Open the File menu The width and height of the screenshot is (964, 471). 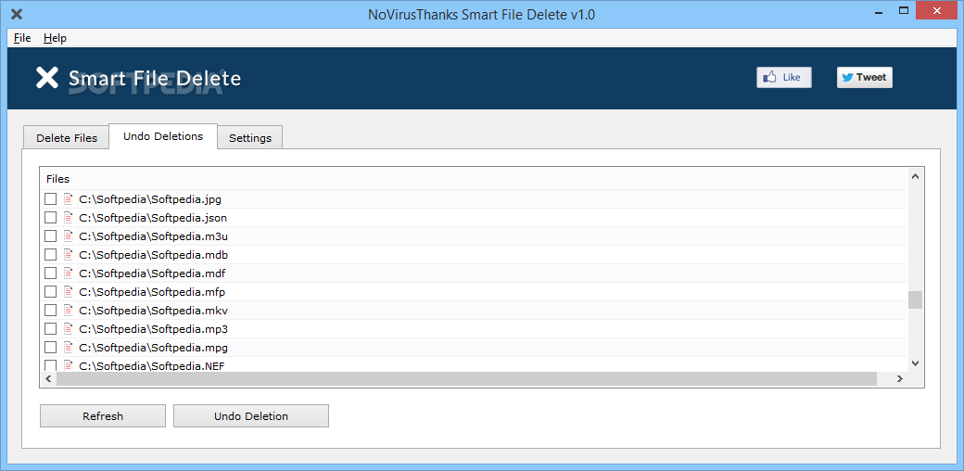pos(22,38)
